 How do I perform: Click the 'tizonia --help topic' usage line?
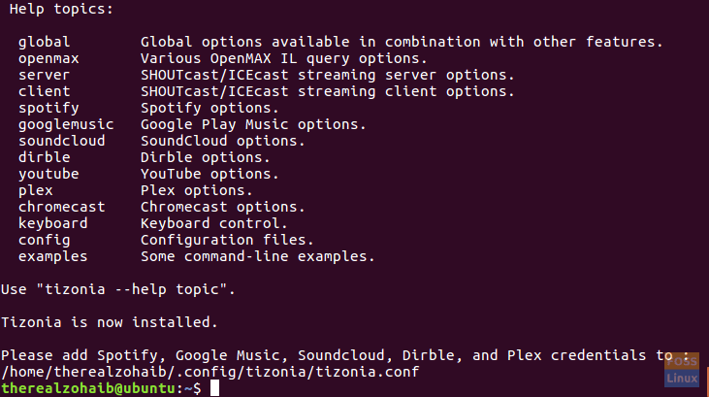[x=118, y=289]
